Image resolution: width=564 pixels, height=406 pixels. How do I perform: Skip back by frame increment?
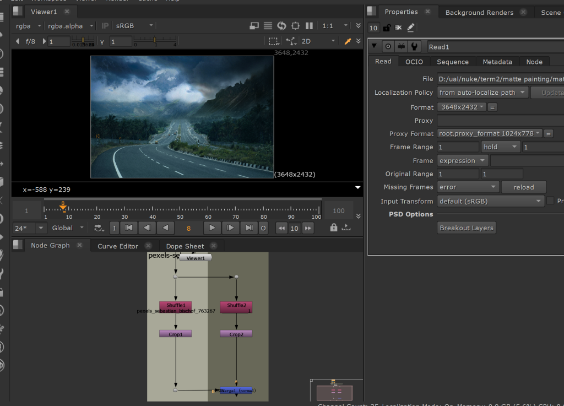(x=281, y=229)
